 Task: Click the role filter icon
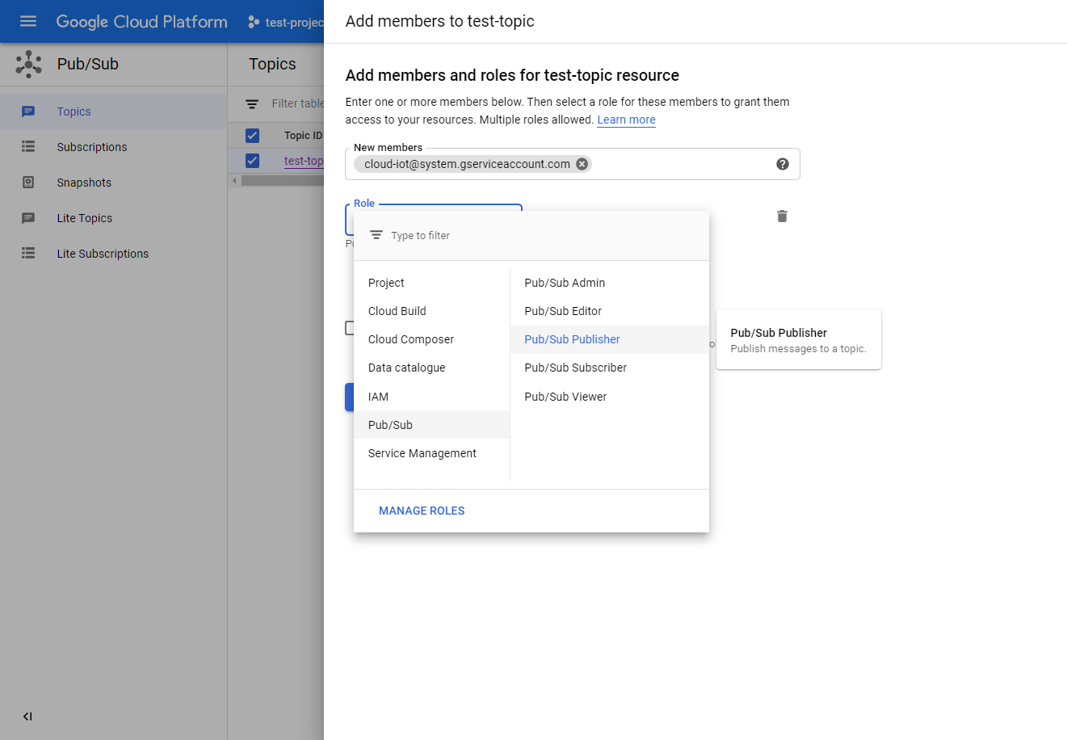coord(376,235)
